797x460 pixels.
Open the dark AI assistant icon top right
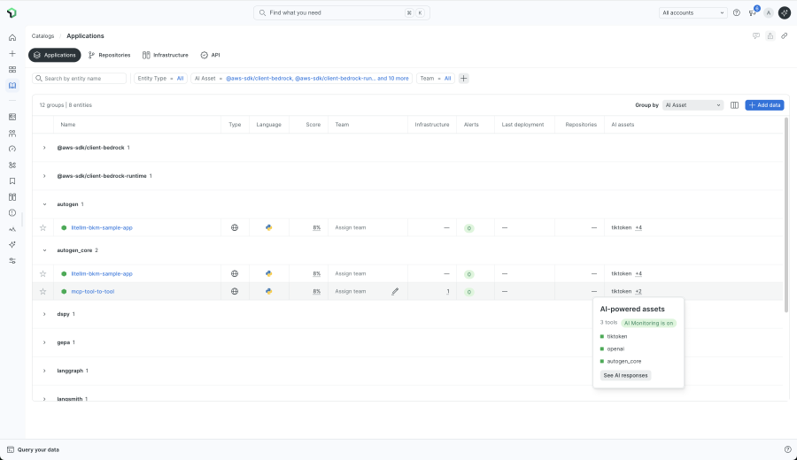(x=785, y=12)
